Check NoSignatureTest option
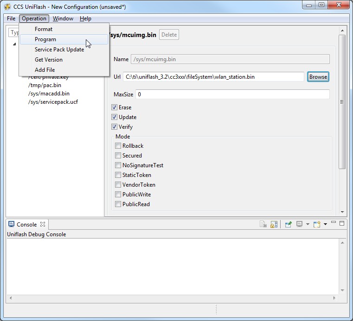The height and width of the screenshot is (321, 353). coord(118,165)
